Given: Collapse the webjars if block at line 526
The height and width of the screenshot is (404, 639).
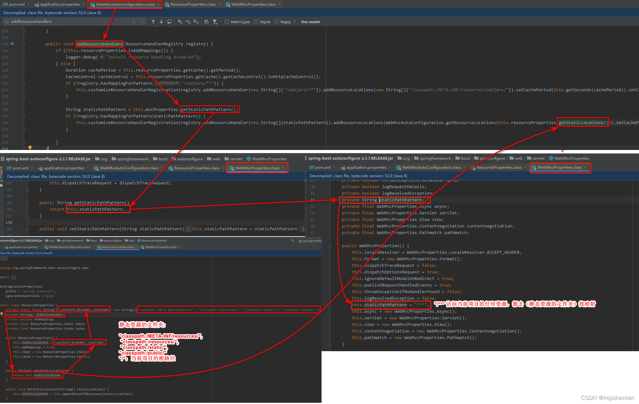Looking at the screenshot, I should click(x=24, y=83).
